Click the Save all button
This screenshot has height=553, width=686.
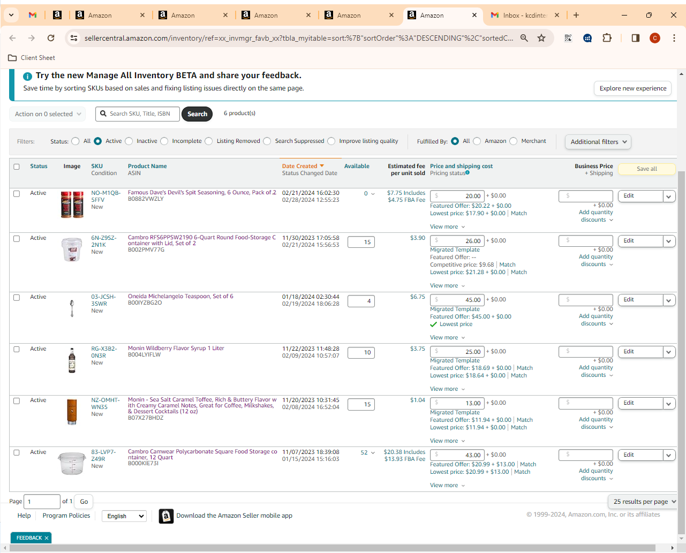pyautogui.click(x=647, y=169)
